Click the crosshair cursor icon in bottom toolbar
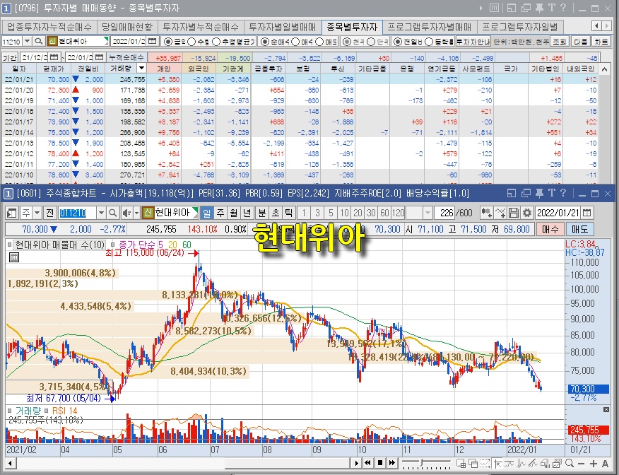Screen dimensions: 619x475 coord(497,463)
